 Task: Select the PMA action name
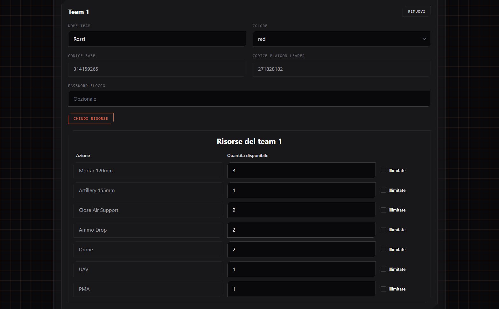click(x=148, y=289)
